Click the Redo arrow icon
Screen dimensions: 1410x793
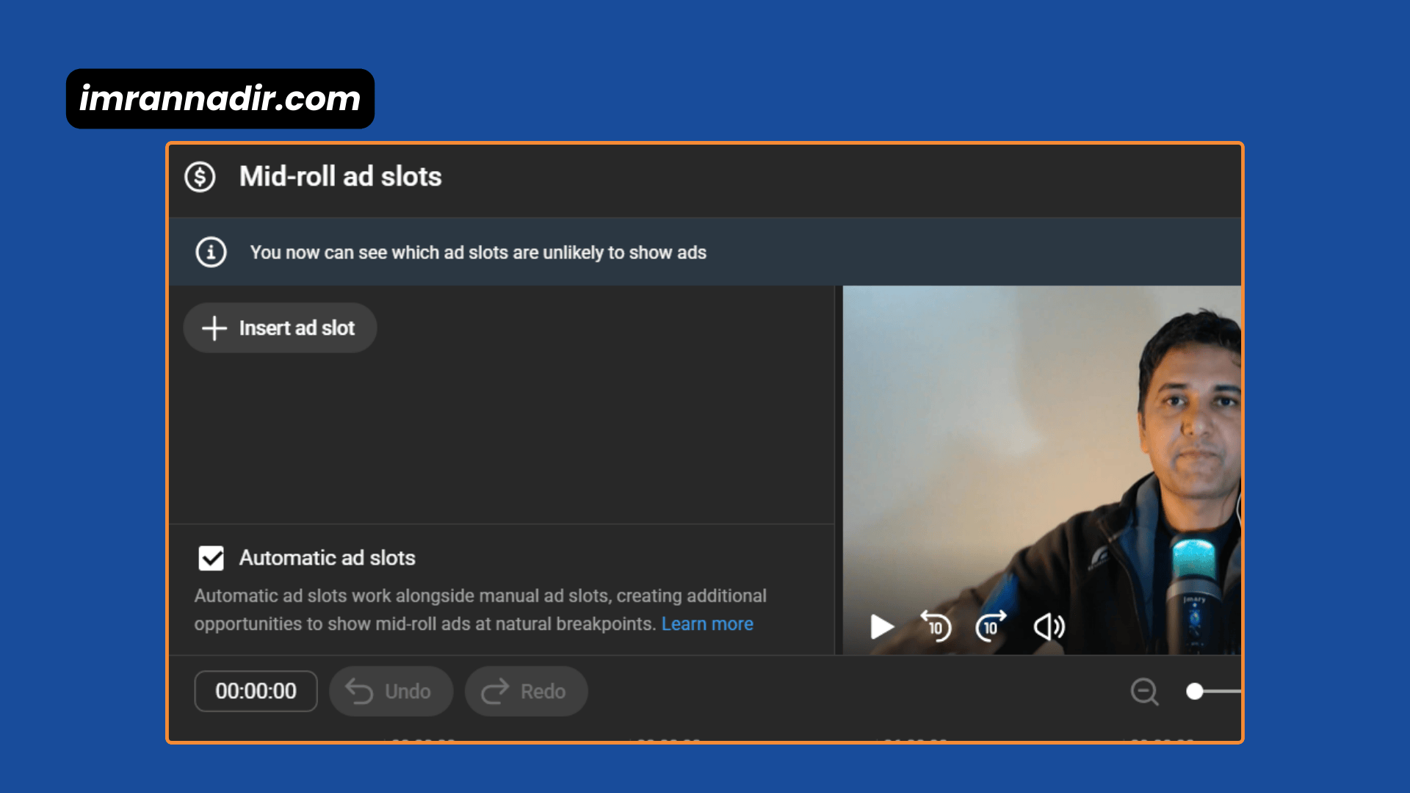pos(494,691)
